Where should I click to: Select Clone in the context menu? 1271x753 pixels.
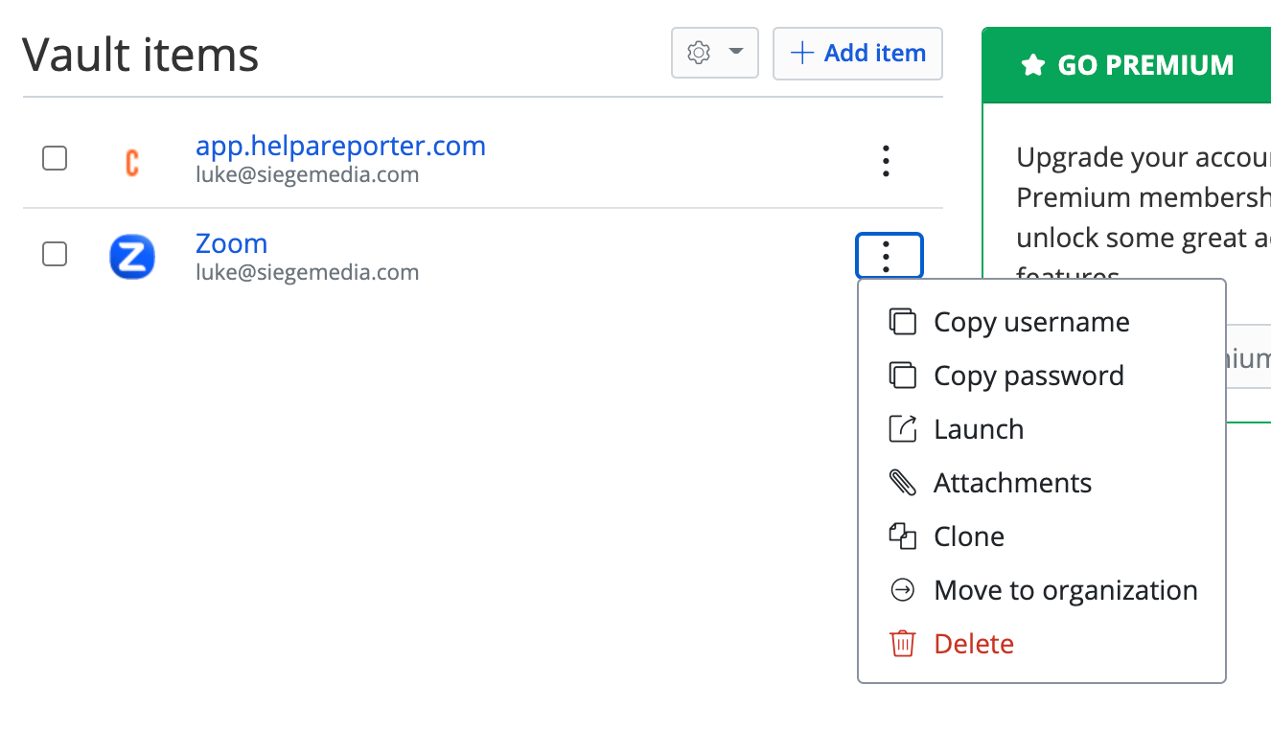pyautogui.click(x=1042, y=536)
